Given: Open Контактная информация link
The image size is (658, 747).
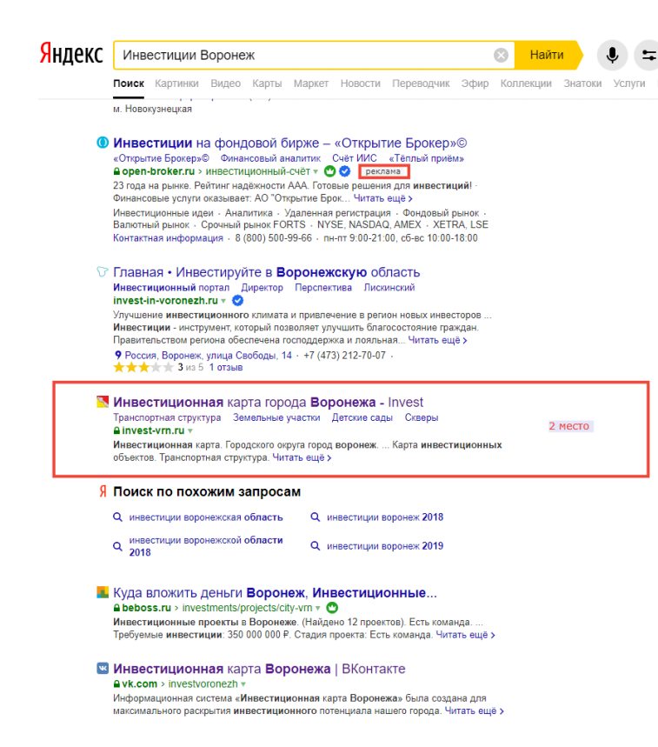Looking at the screenshot, I should point(168,237).
